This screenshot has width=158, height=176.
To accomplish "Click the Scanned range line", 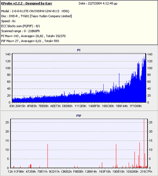I will click(20, 31).
